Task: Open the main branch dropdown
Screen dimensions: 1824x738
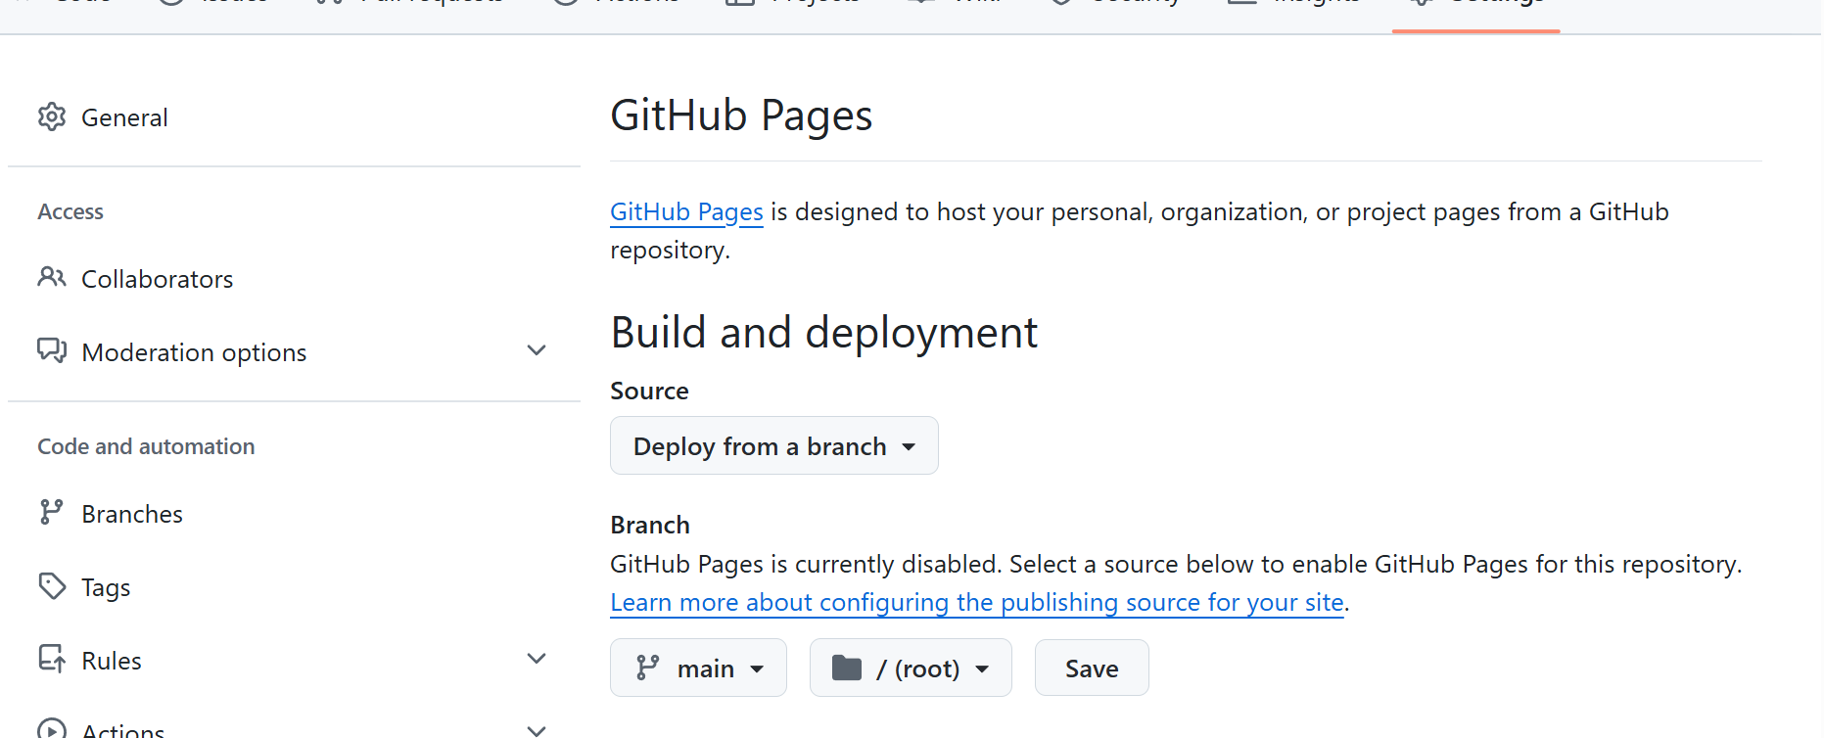Action: tap(698, 668)
